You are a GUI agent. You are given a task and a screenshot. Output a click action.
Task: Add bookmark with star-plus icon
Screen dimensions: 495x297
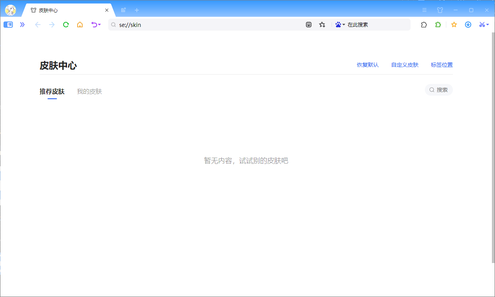coord(322,25)
